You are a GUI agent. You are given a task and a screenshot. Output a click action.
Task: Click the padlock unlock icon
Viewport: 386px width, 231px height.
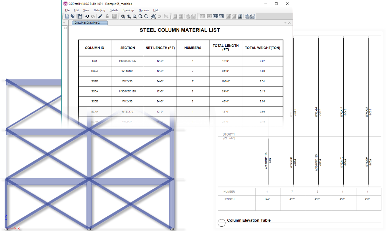click(x=107, y=16)
